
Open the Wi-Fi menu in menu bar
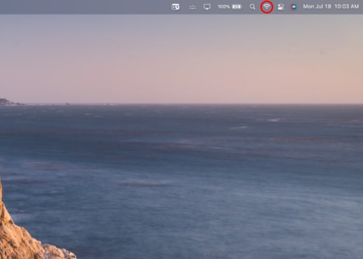click(267, 7)
